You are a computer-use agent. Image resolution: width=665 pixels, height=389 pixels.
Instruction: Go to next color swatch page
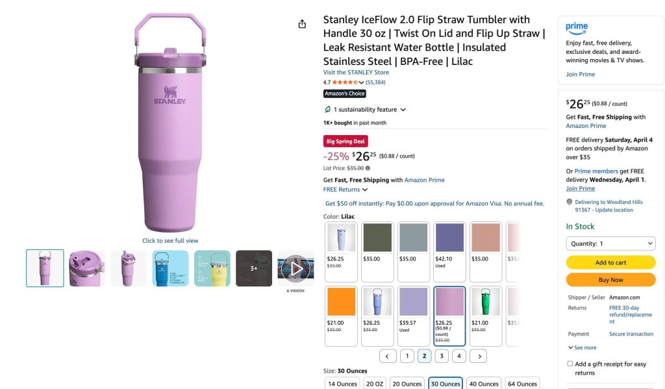(x=480, y=357)
